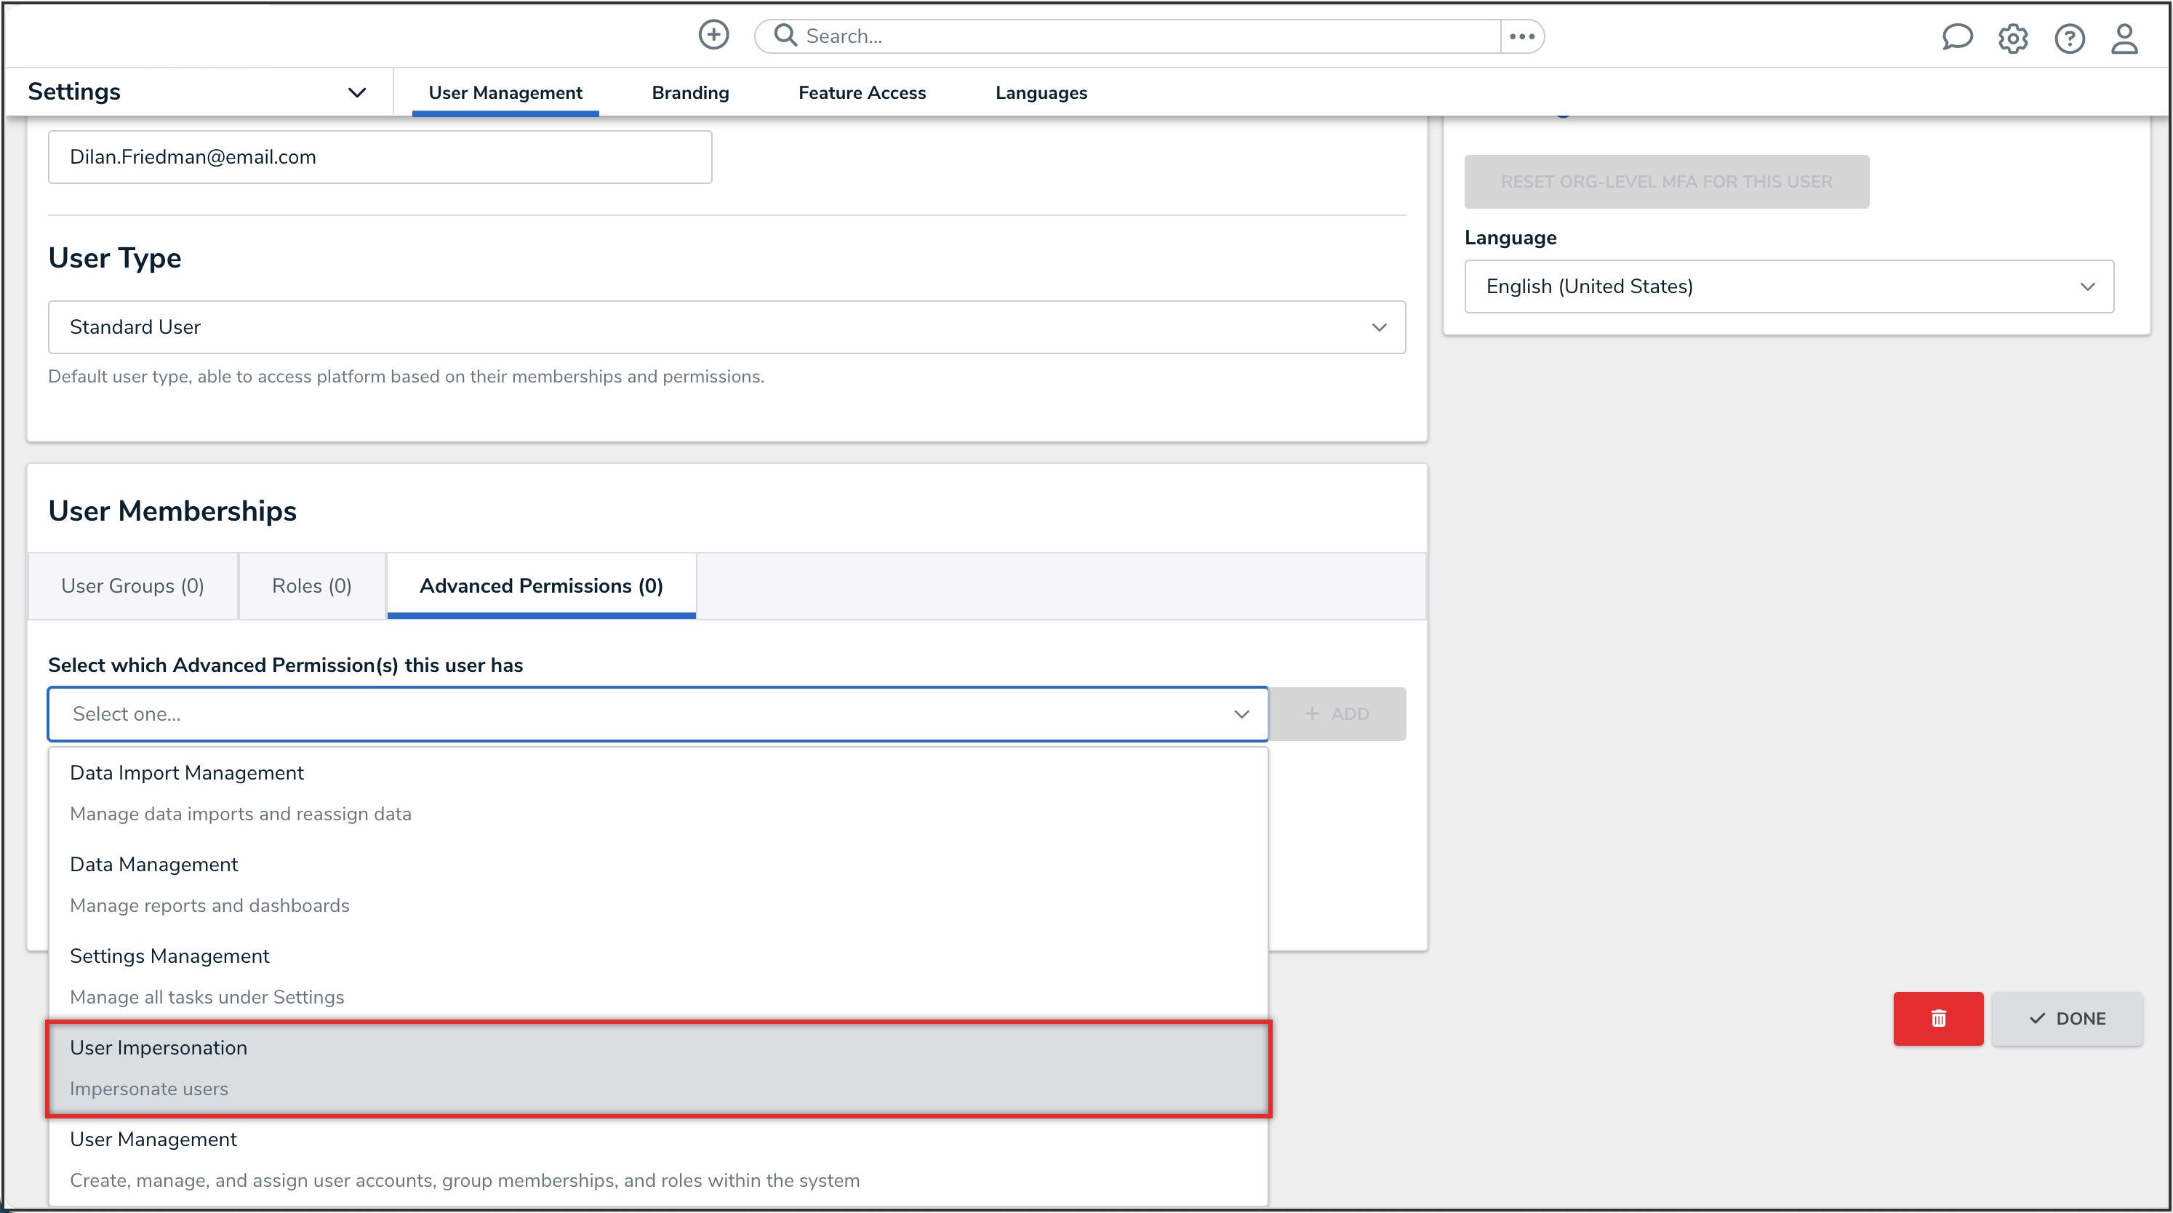
Task: Open the Feature Access tab
Action: (861, 93)
